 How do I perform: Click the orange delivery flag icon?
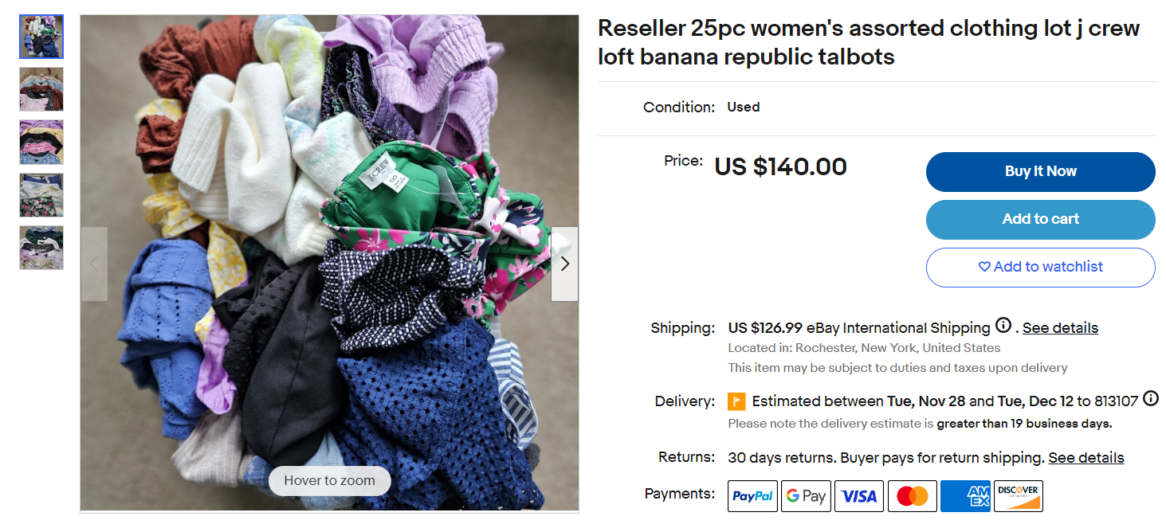pos(736,401)
